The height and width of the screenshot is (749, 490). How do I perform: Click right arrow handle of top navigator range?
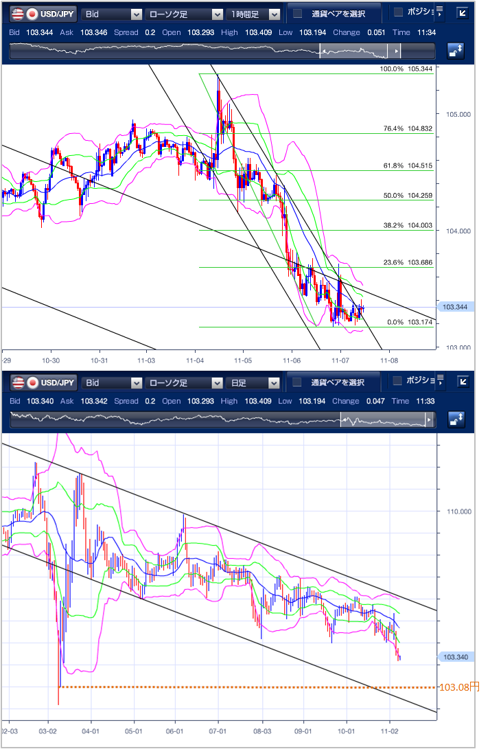click(x=395, y=51)
